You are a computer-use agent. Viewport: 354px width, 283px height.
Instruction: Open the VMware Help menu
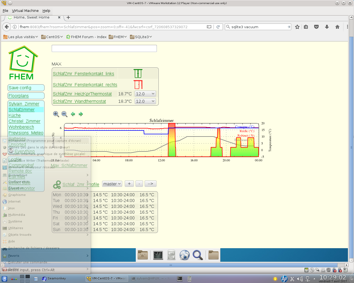coord(46,11)
